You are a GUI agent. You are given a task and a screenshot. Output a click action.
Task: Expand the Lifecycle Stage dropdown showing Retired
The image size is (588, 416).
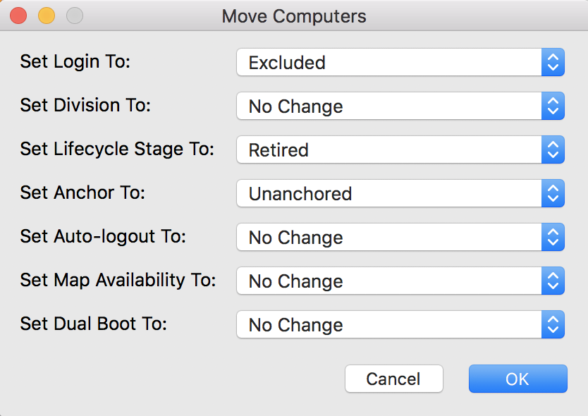[x=400, y=150]
